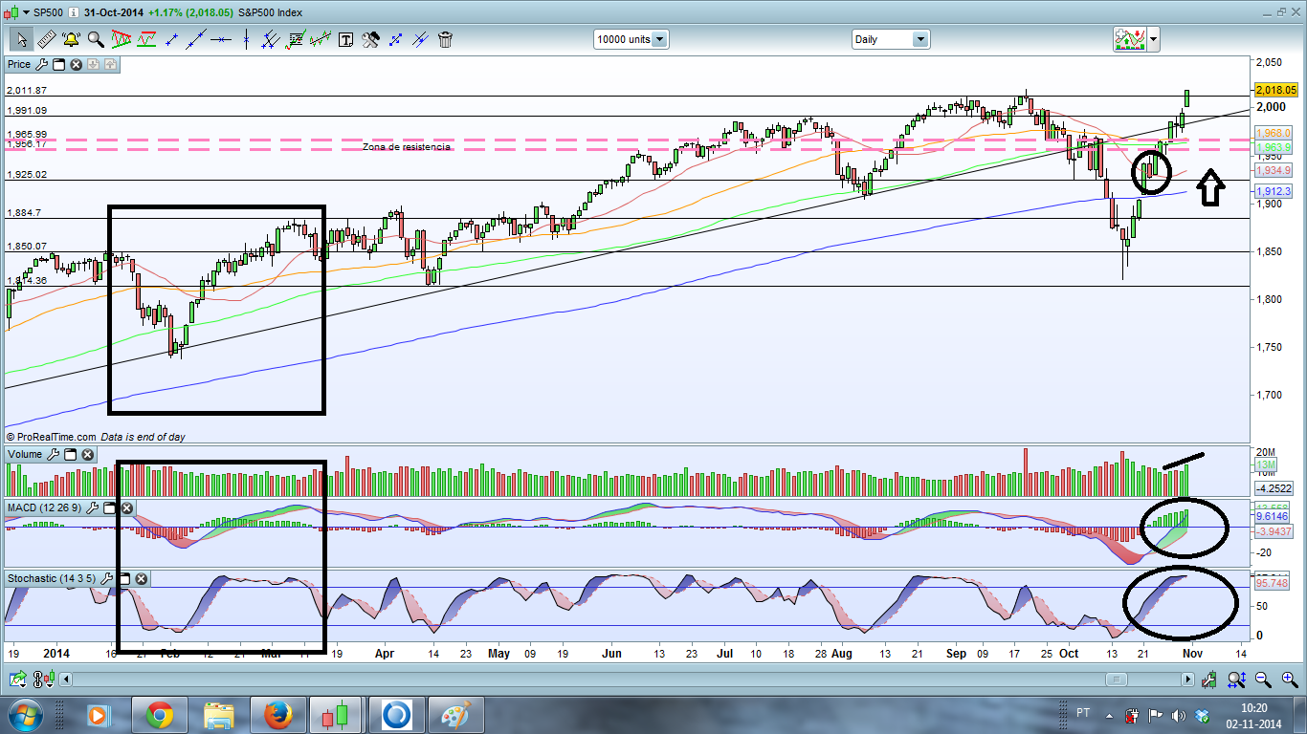Maximize the MACD panel window
Screen dimensions: 1307x734
tap(108, 507)
